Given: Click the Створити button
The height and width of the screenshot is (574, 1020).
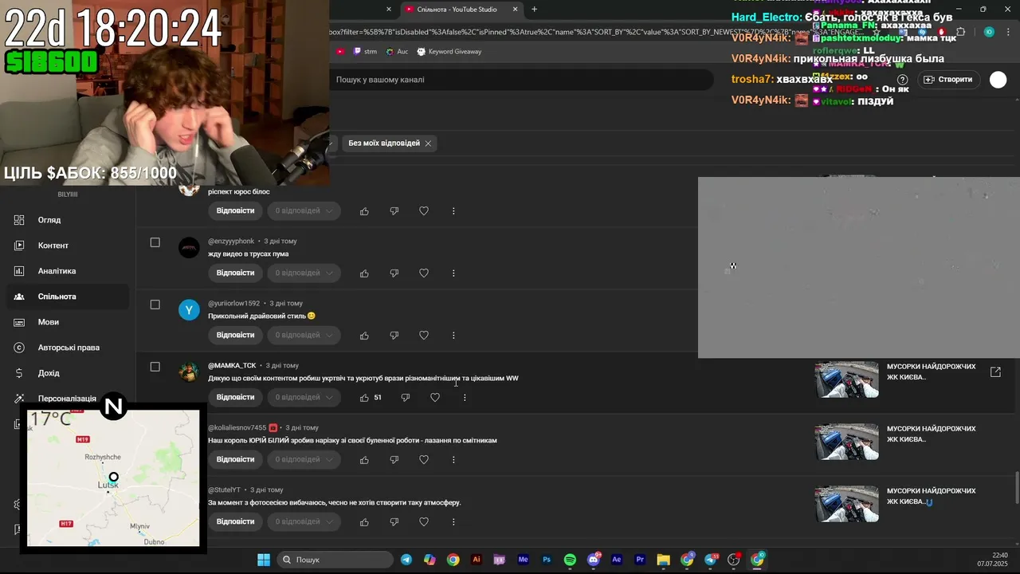Looking at the screenshot, I should tap(947, 80).
